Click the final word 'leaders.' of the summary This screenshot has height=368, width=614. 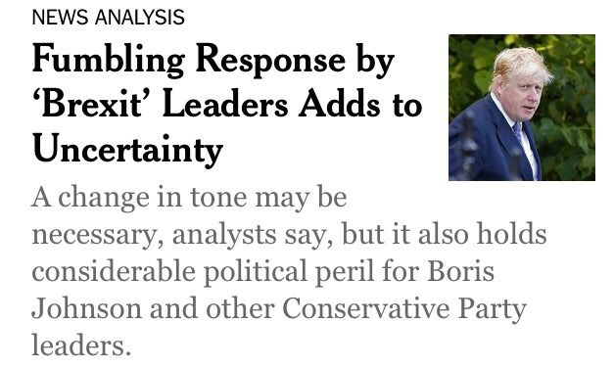click(81, 345)
